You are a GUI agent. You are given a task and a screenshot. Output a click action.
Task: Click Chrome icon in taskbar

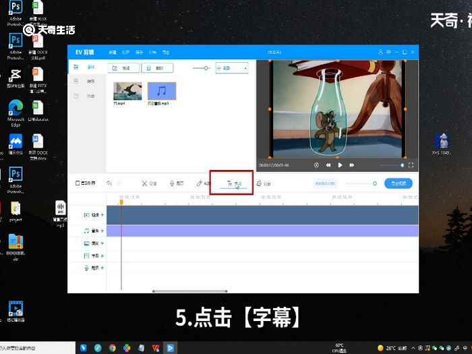(113, 348)
